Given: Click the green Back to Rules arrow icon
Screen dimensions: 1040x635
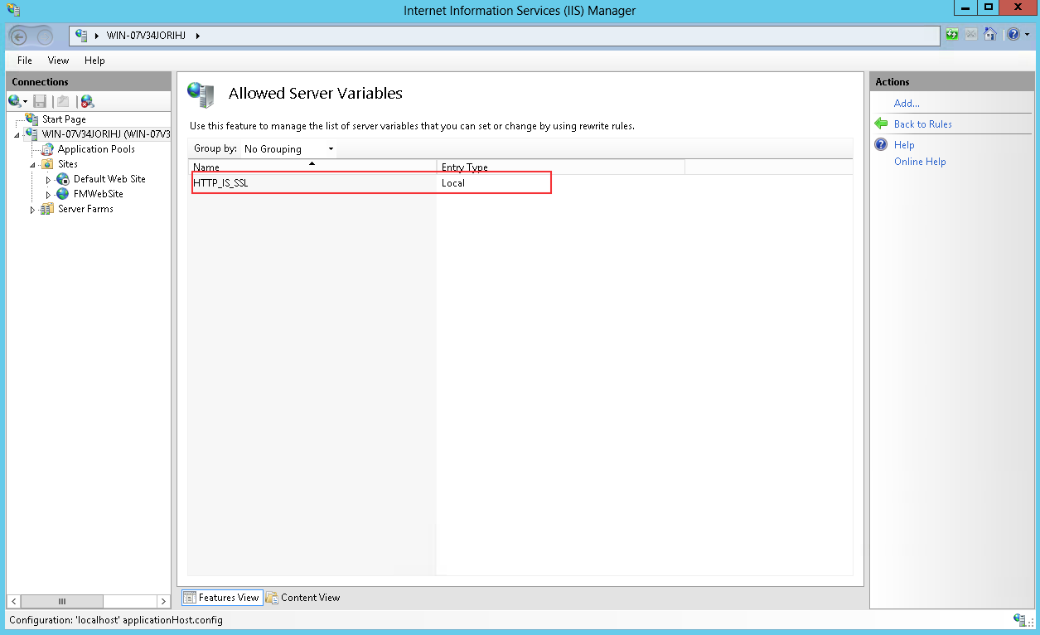Looking at the screenshot, I should point(882,124).
